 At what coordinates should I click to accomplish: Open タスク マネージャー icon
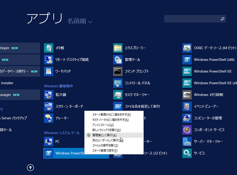(118, 95)
